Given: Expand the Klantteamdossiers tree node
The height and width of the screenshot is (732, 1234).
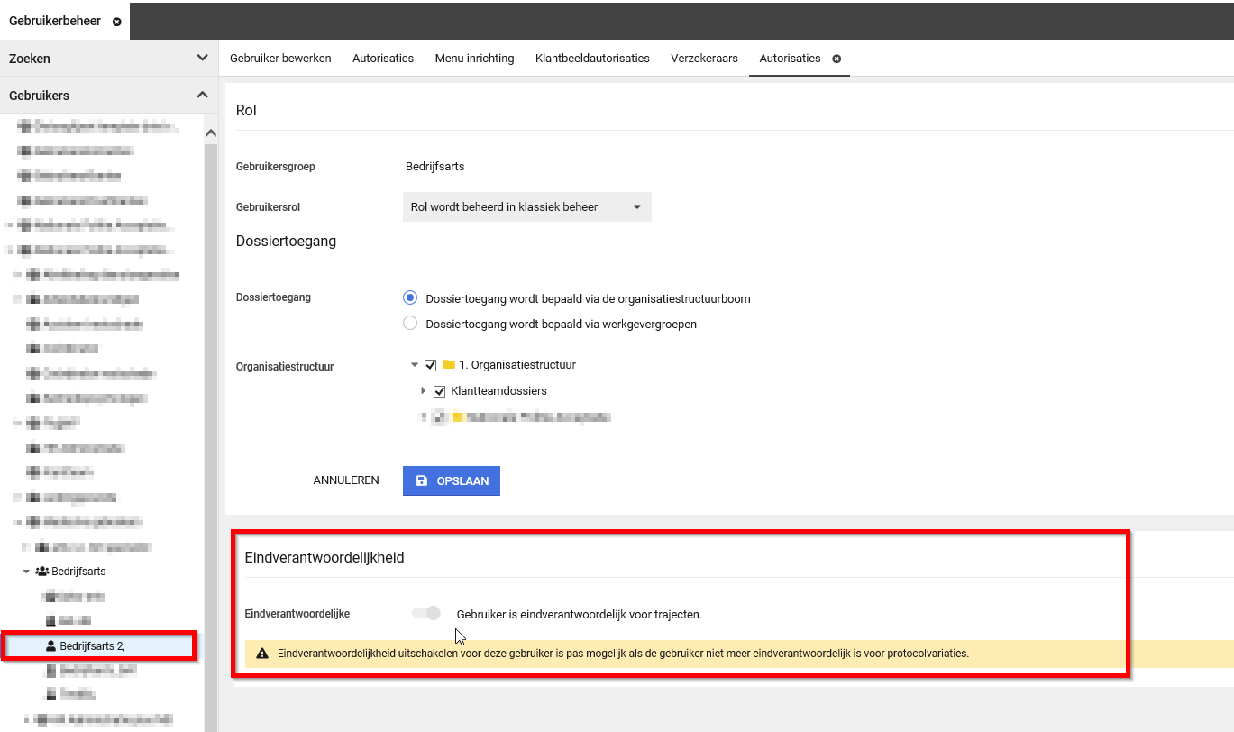Looking at the screenshot, I should click(424, 391).
